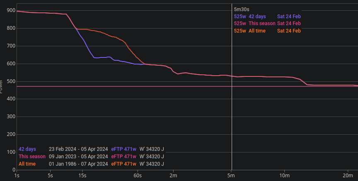Click the 10m label on the x-axis
Screen dimensions: 358x181
[284, 176]
